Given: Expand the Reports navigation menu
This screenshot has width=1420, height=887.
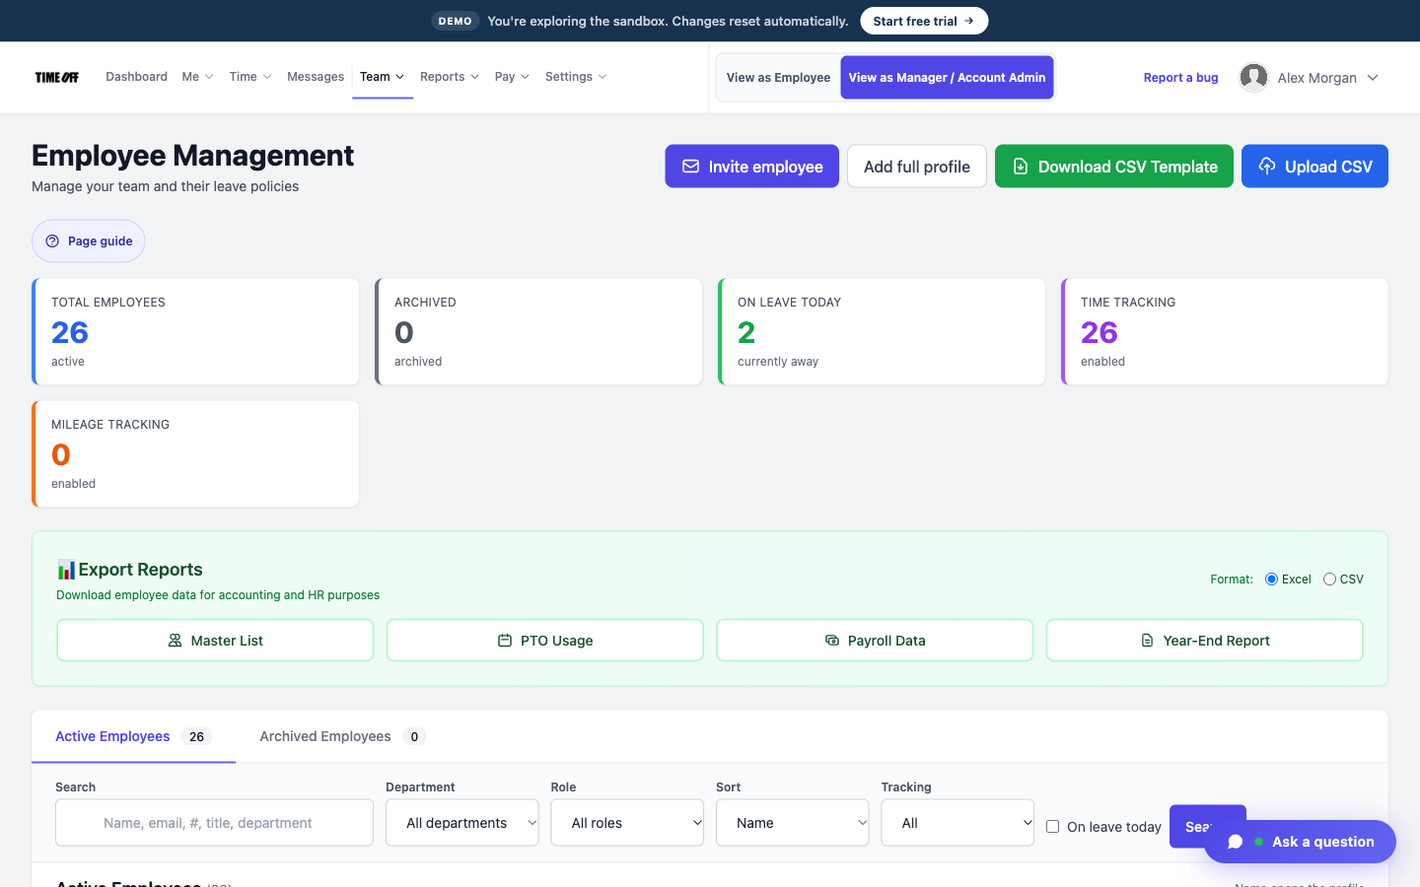Looking at the screenshot, I should (450, 77).
